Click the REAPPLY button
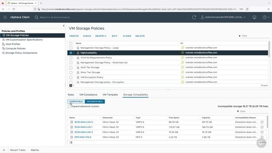Image resolution: width=272 pixels, height=153 pixels. (x=101, y=36)
